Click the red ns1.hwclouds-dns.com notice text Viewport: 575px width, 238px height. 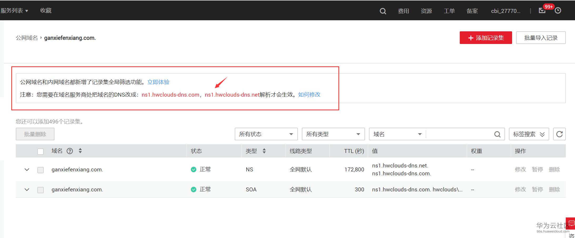171,95
